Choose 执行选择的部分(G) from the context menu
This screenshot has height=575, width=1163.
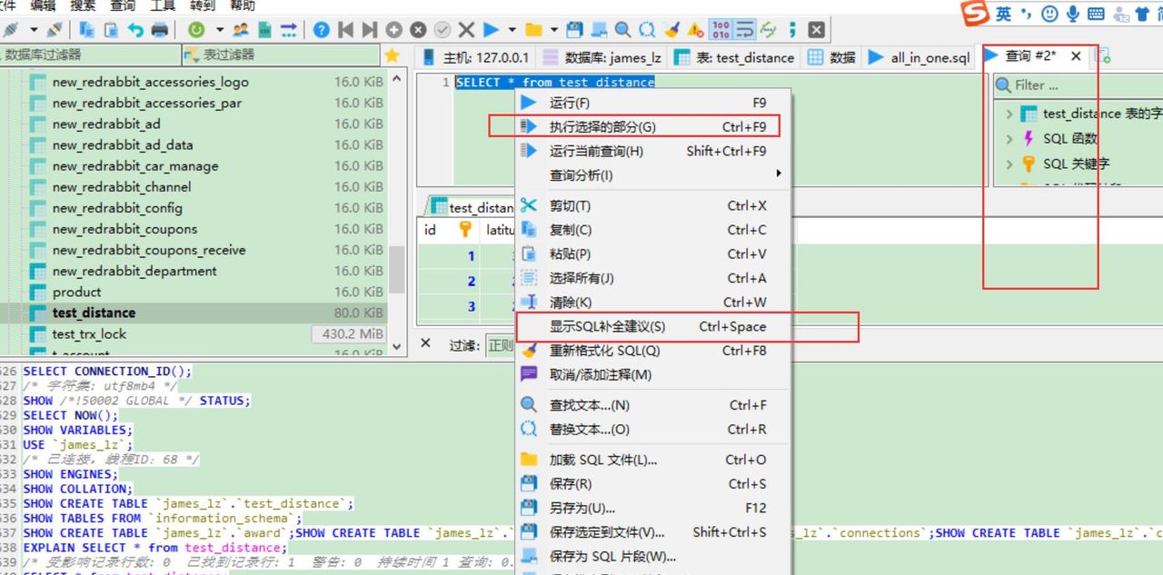(601, 127)
